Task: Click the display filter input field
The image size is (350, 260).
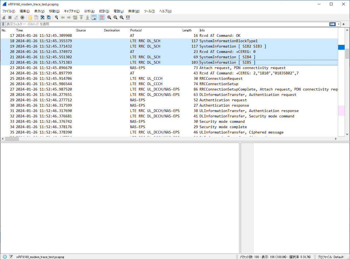Action: pos(167,24)
